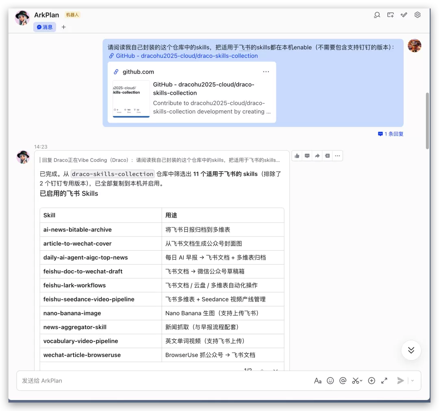Jump to latest messages double-chevron button
Screen dimensions: 439x411
[x=411, y=350]
